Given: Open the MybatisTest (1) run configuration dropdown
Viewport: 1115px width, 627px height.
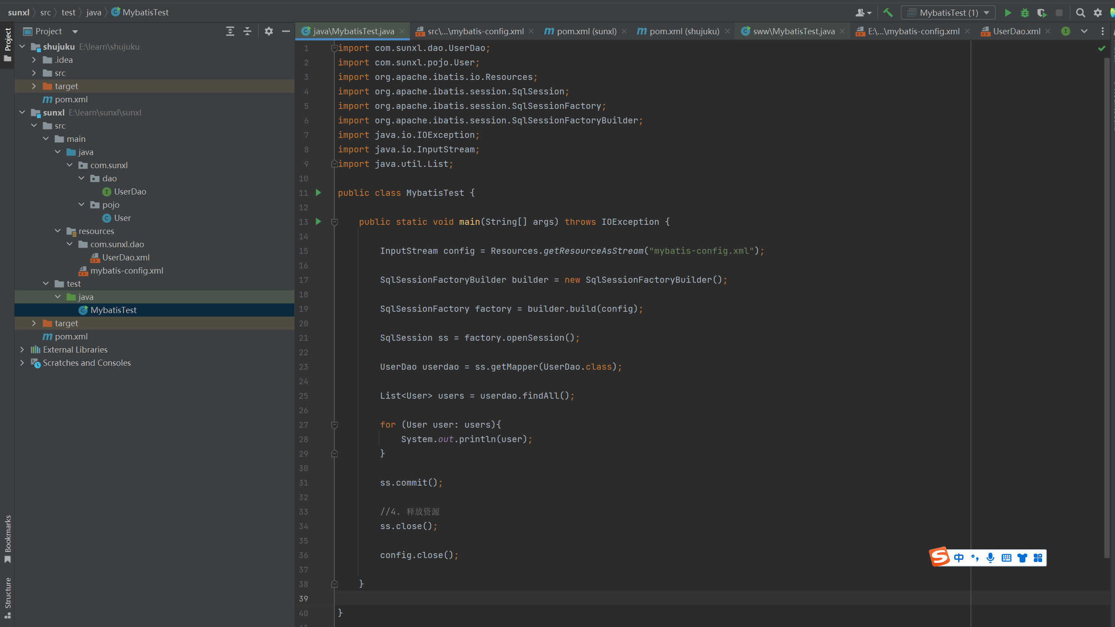Looking at the screenshot, I should pyautogui.click(x=948, y=13).
